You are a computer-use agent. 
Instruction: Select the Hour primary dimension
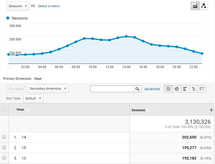38,79
